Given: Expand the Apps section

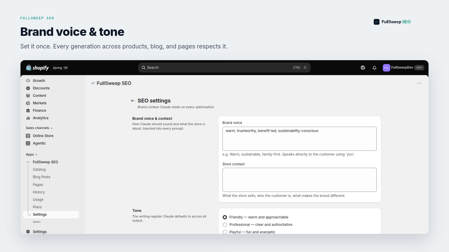Looking at the screenshot, I should (x=31, y=155).
